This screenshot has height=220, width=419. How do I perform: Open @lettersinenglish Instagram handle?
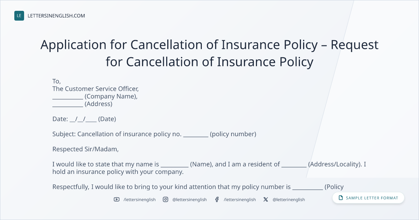(x=190, y=199)
